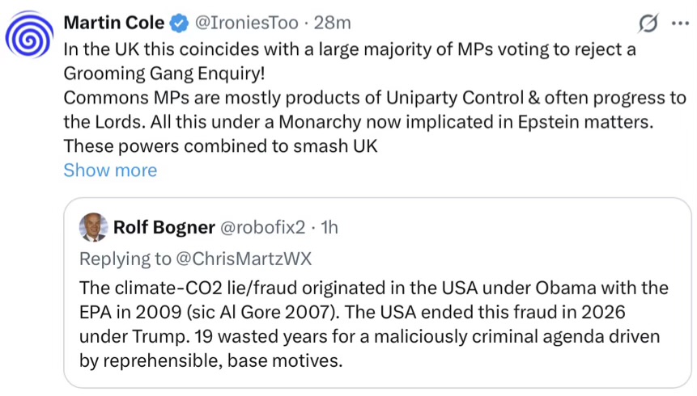697x396 pixels.
Task: Open the three-dot more options menu
Action: point(676,23)
